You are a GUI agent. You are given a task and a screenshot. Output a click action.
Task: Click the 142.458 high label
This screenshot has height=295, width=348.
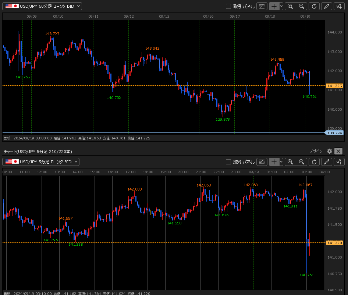277,60
